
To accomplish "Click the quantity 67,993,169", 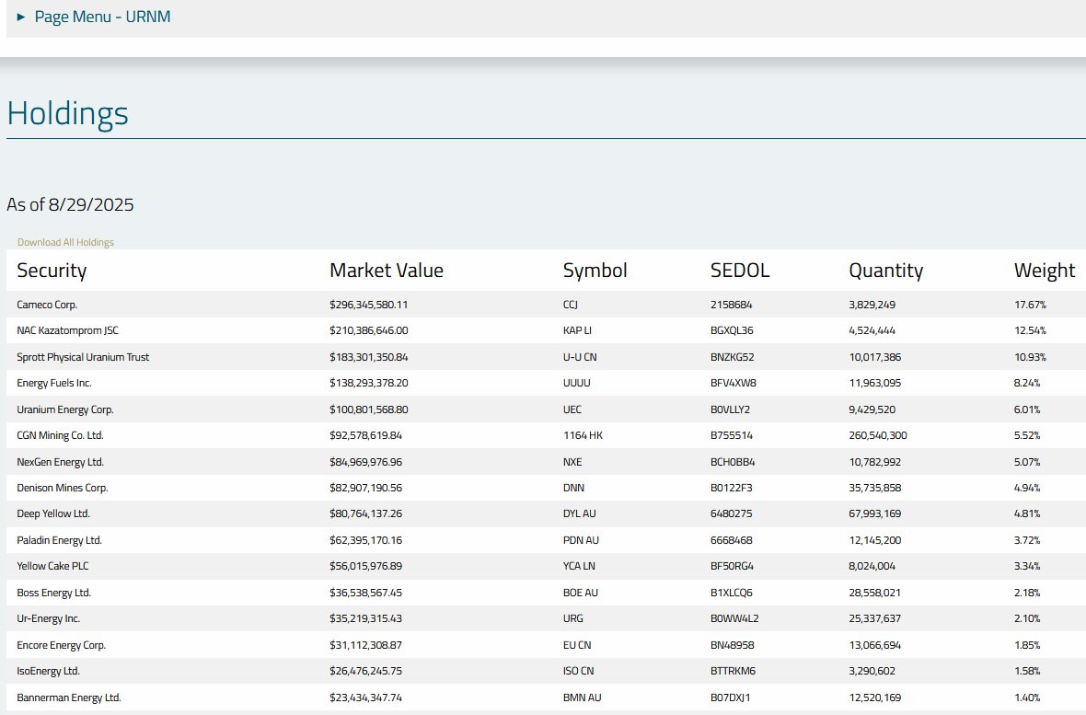I will [874, 514].
